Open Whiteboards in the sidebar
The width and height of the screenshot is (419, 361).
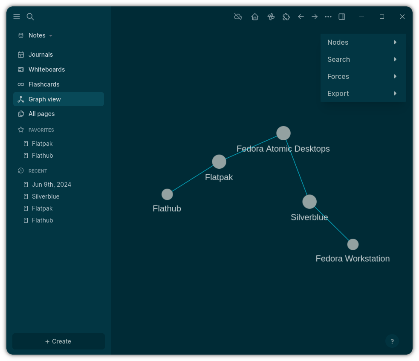pos(46,69)
